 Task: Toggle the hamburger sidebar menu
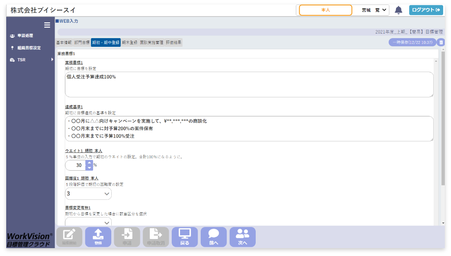pyautogui.click(x=47, y=25)
